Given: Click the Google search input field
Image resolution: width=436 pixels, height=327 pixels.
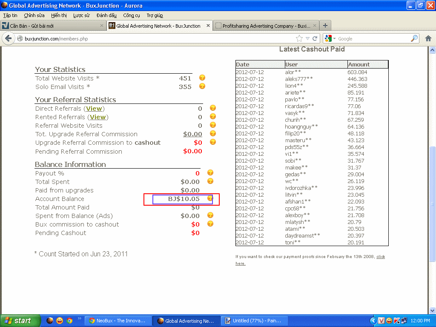Looking at the screenshot, I should coord(373,39).
